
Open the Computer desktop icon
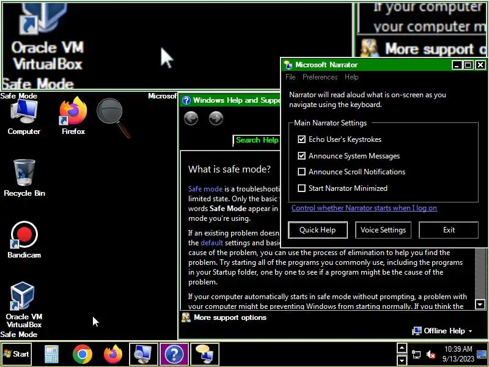point(24,117)
